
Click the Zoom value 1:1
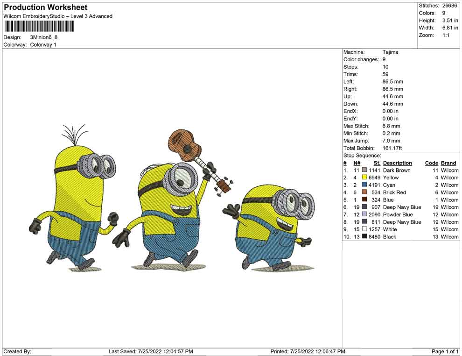click(x=446, y=35)
